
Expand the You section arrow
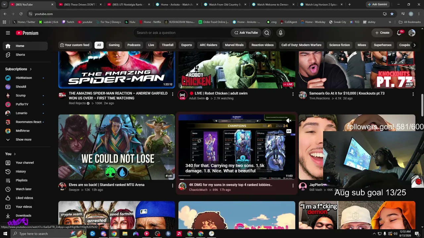pyautogui.click(x=15, y=154)
